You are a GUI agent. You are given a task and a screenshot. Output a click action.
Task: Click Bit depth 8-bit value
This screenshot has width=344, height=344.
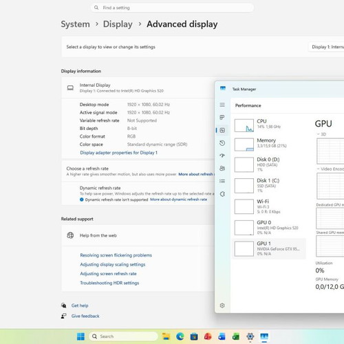(132, 129)
